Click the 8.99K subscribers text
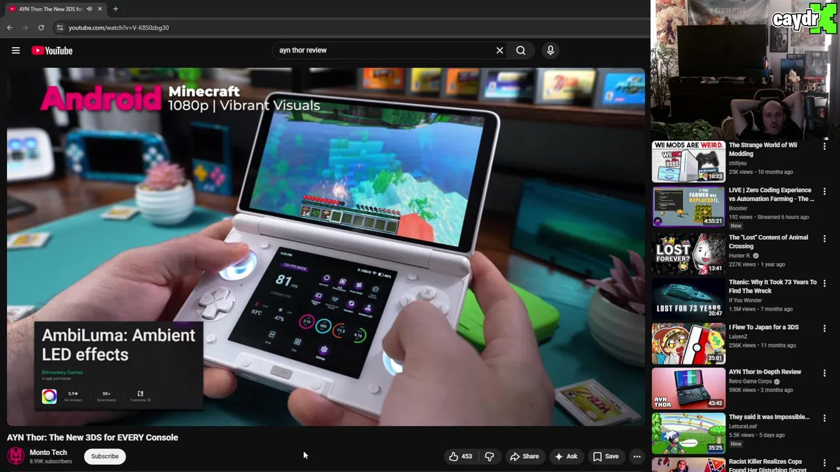This screenshot has height=472, width=840. pos(51,462)
